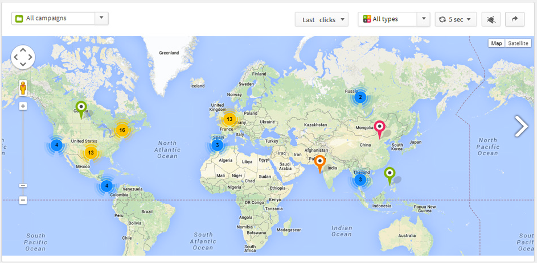Pan the map down with the pan control
Image resolution: width=537 pixels, height=263 pixels.
[x=23, y=64]
